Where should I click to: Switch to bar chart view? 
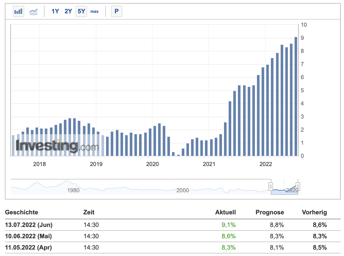click(19, 11)
